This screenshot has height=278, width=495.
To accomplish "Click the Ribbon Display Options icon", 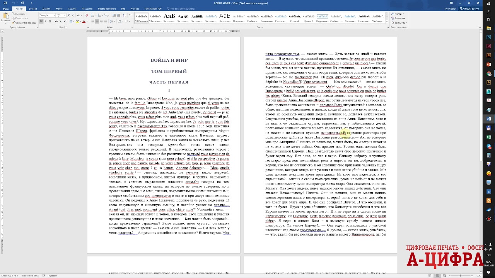I will [x=451, y=3].
